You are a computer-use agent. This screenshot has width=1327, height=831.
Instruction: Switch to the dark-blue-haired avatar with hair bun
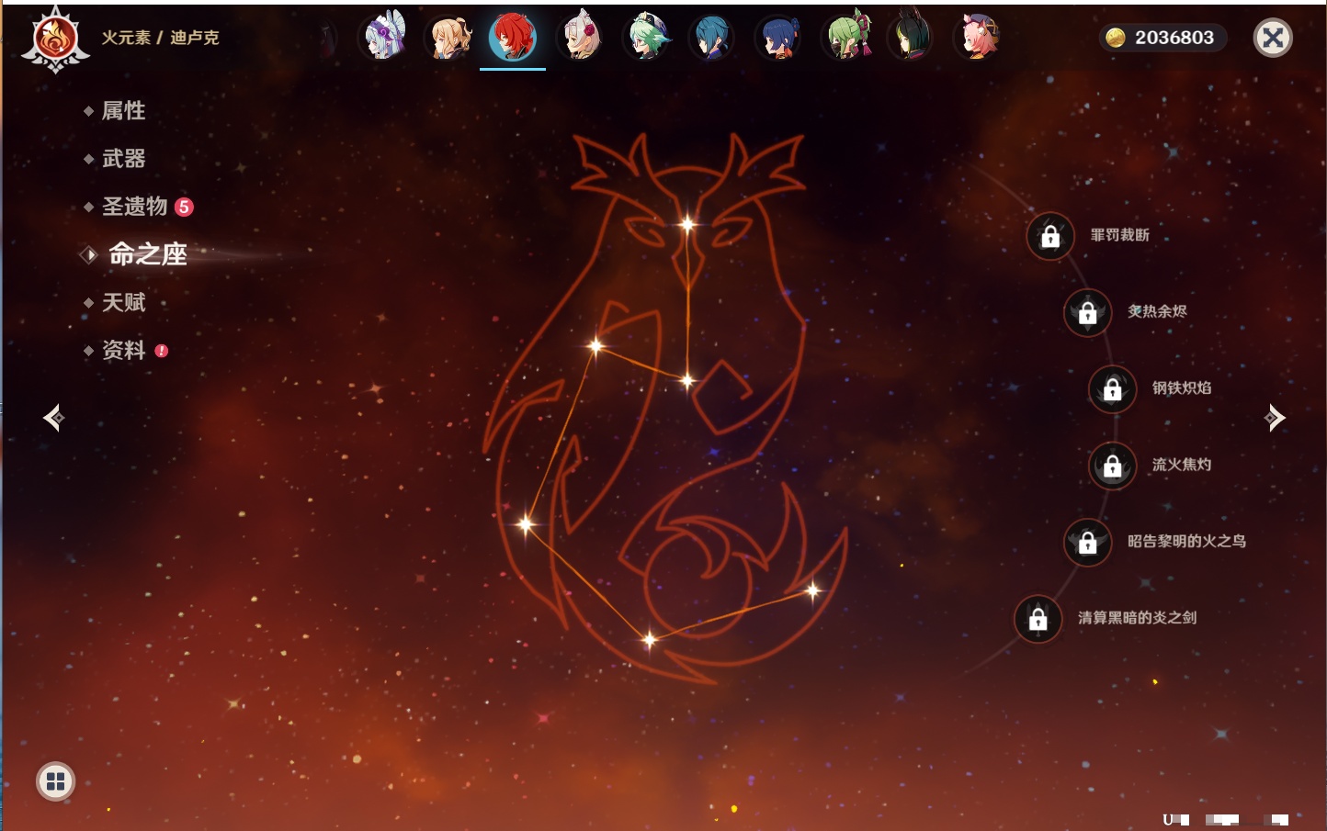[777, 37]
